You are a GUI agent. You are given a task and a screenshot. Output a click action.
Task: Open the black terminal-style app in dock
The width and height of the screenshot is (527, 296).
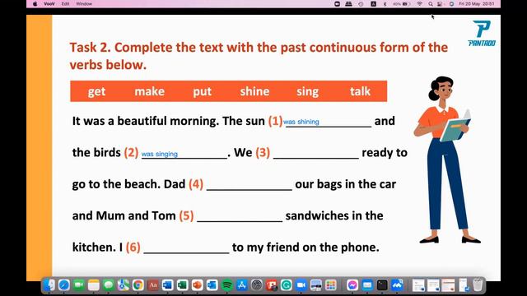point(382,285)
